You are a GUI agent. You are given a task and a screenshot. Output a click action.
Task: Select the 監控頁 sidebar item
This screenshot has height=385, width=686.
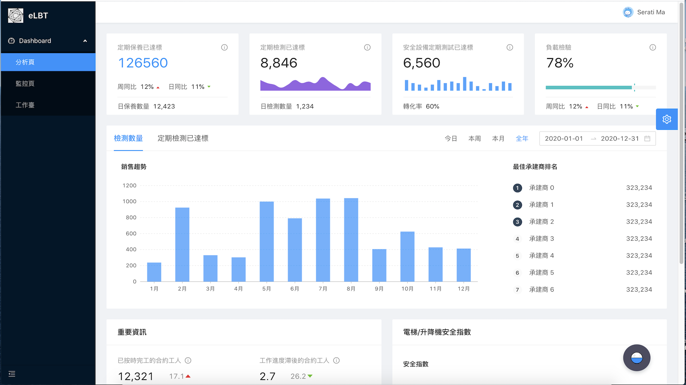click(x=25, y=83)
